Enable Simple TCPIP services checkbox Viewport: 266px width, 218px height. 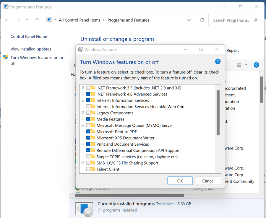[88, 157]
